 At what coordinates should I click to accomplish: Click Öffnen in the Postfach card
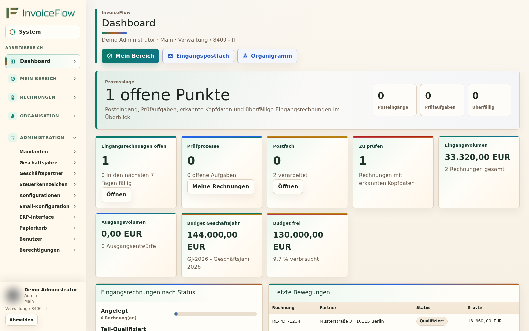pyautogui.click(x=288, y=187)
